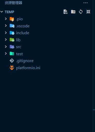Expand the test folder chevron

(x=6, y=53)
